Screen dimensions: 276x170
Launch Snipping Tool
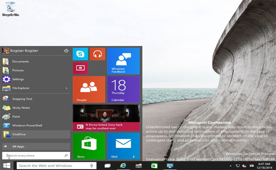36,99
